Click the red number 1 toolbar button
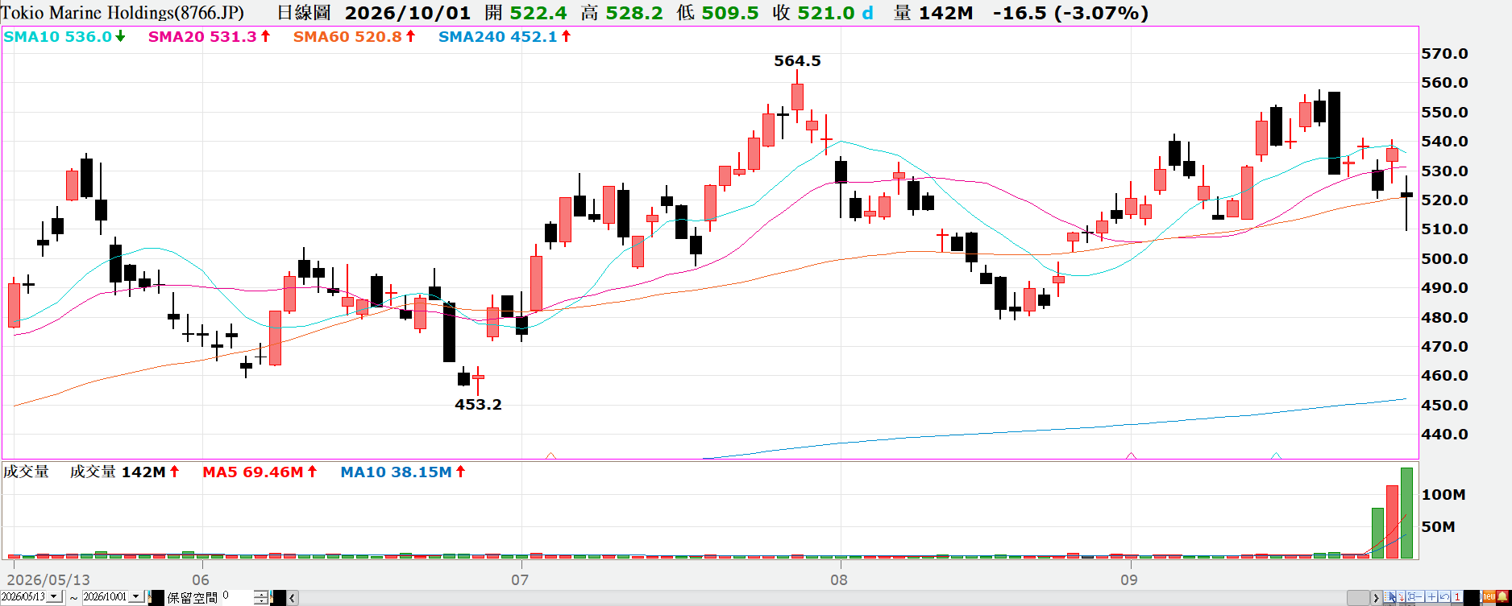Screen dimensions: 1512x606 coord(1457,596)
